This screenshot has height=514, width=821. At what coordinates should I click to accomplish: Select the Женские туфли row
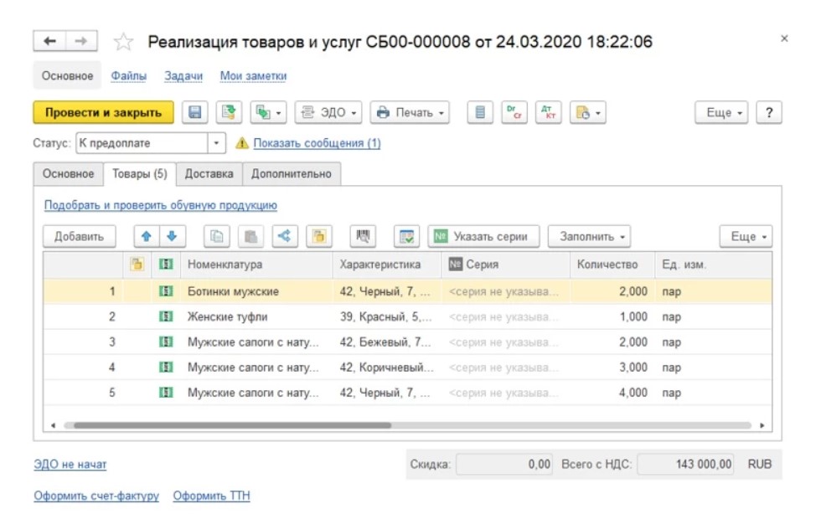(227, 317)
